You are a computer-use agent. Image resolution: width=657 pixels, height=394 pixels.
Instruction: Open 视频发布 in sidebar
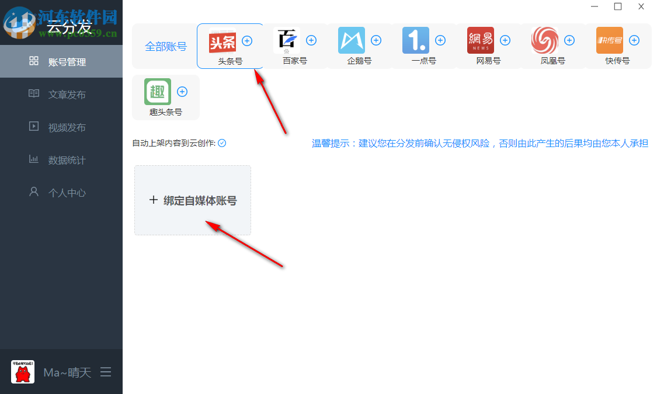click(61, 127)
